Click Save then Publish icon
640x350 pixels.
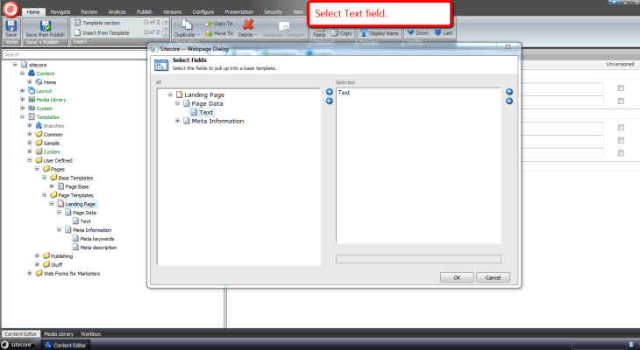[46, 25]
